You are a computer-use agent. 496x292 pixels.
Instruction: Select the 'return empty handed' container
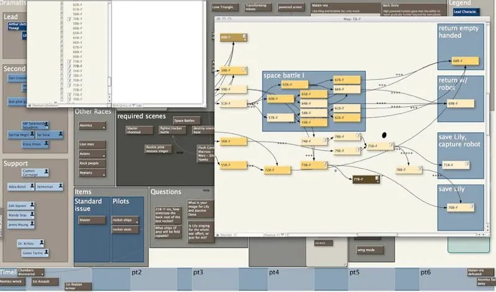tap(460, 46)
